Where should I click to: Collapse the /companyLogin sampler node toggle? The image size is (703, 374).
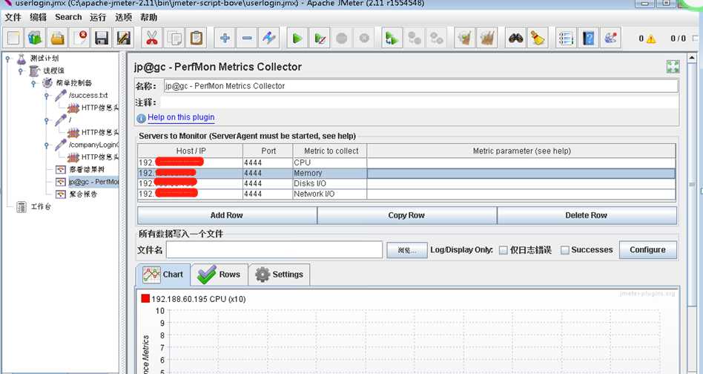click(x=47, y=145)
